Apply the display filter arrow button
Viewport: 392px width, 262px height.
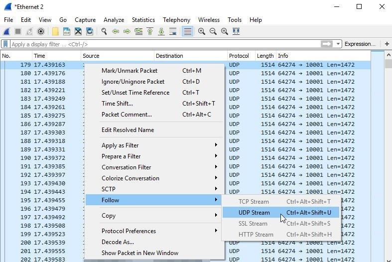(327, 44)
